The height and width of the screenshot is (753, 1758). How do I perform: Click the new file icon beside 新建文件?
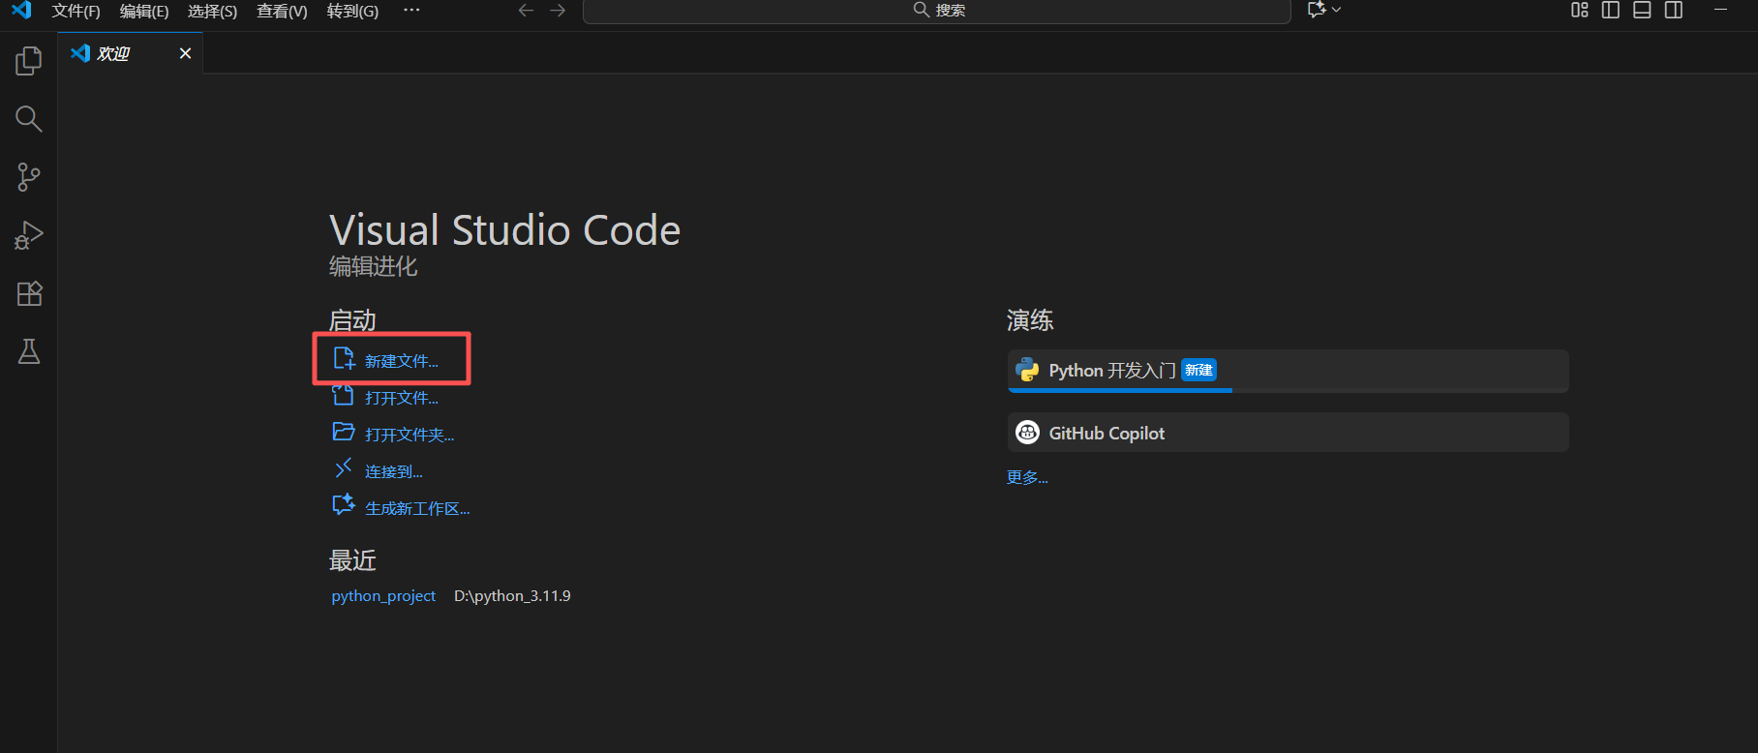(344, 359)
